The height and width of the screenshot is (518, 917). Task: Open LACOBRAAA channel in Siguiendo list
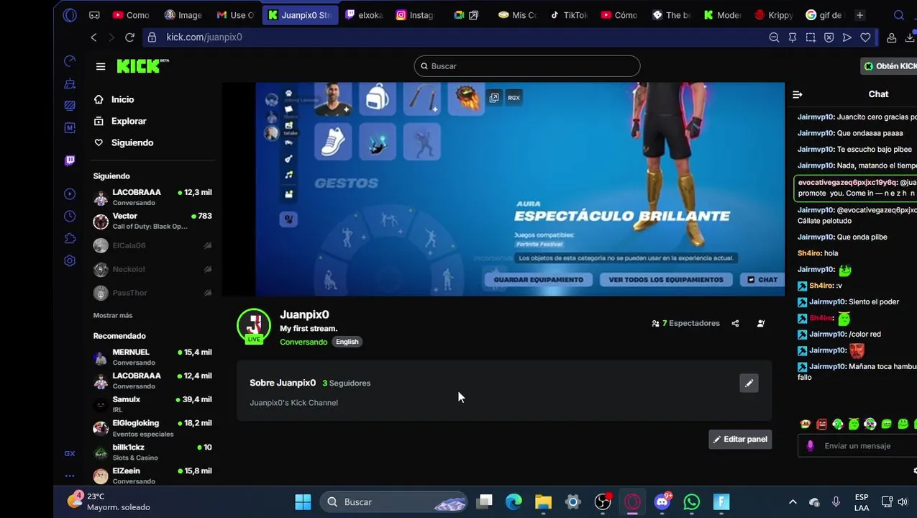[x=152, y=197]
